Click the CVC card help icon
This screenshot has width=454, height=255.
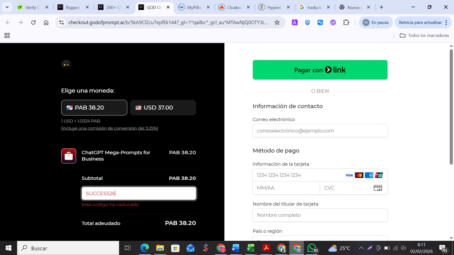tap(378, 188)
